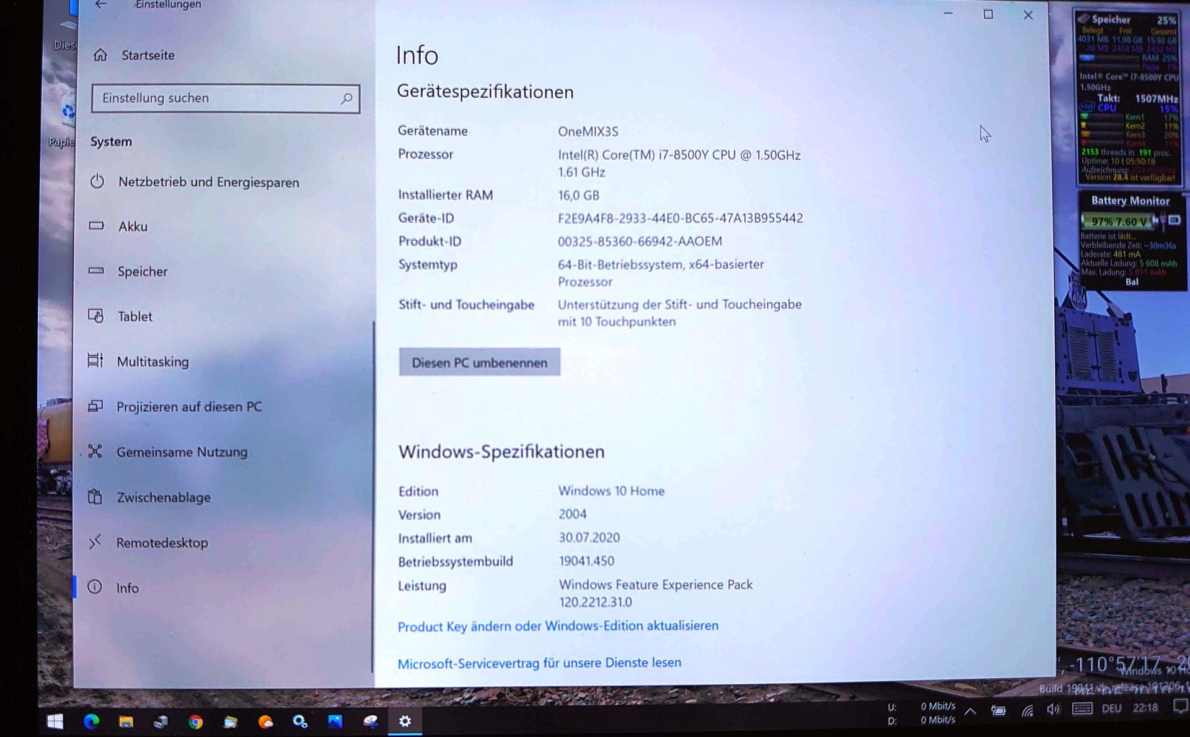Maximize the Einstellungen window
Screen dimensions: 1190x737
tap(988, 14)
